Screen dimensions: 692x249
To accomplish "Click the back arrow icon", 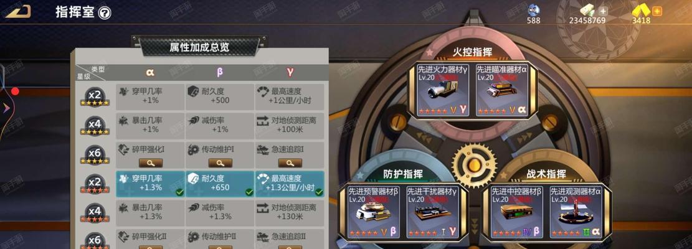I will point(18,11).
